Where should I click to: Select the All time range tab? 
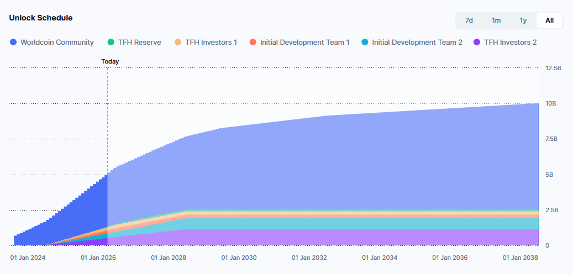click(x=549, y=20)
